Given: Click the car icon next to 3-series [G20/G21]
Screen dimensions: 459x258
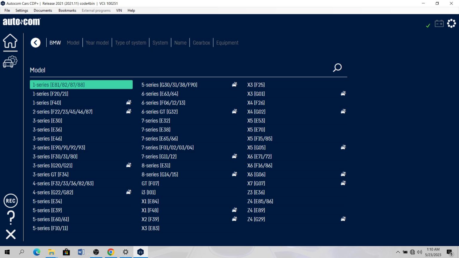Looking at the screenshot, I should pos(128,165).
